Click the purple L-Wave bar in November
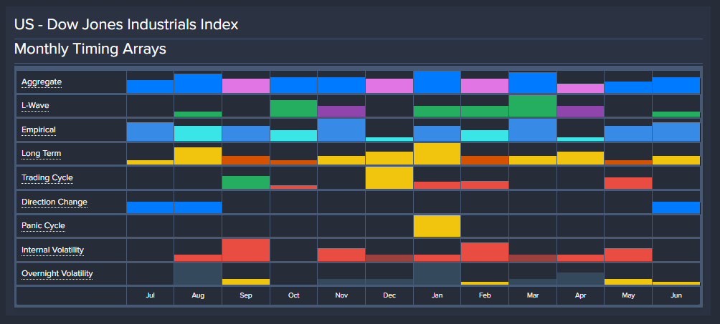Image resolution: width=720 pixels, height=324 pixels. 341,112
